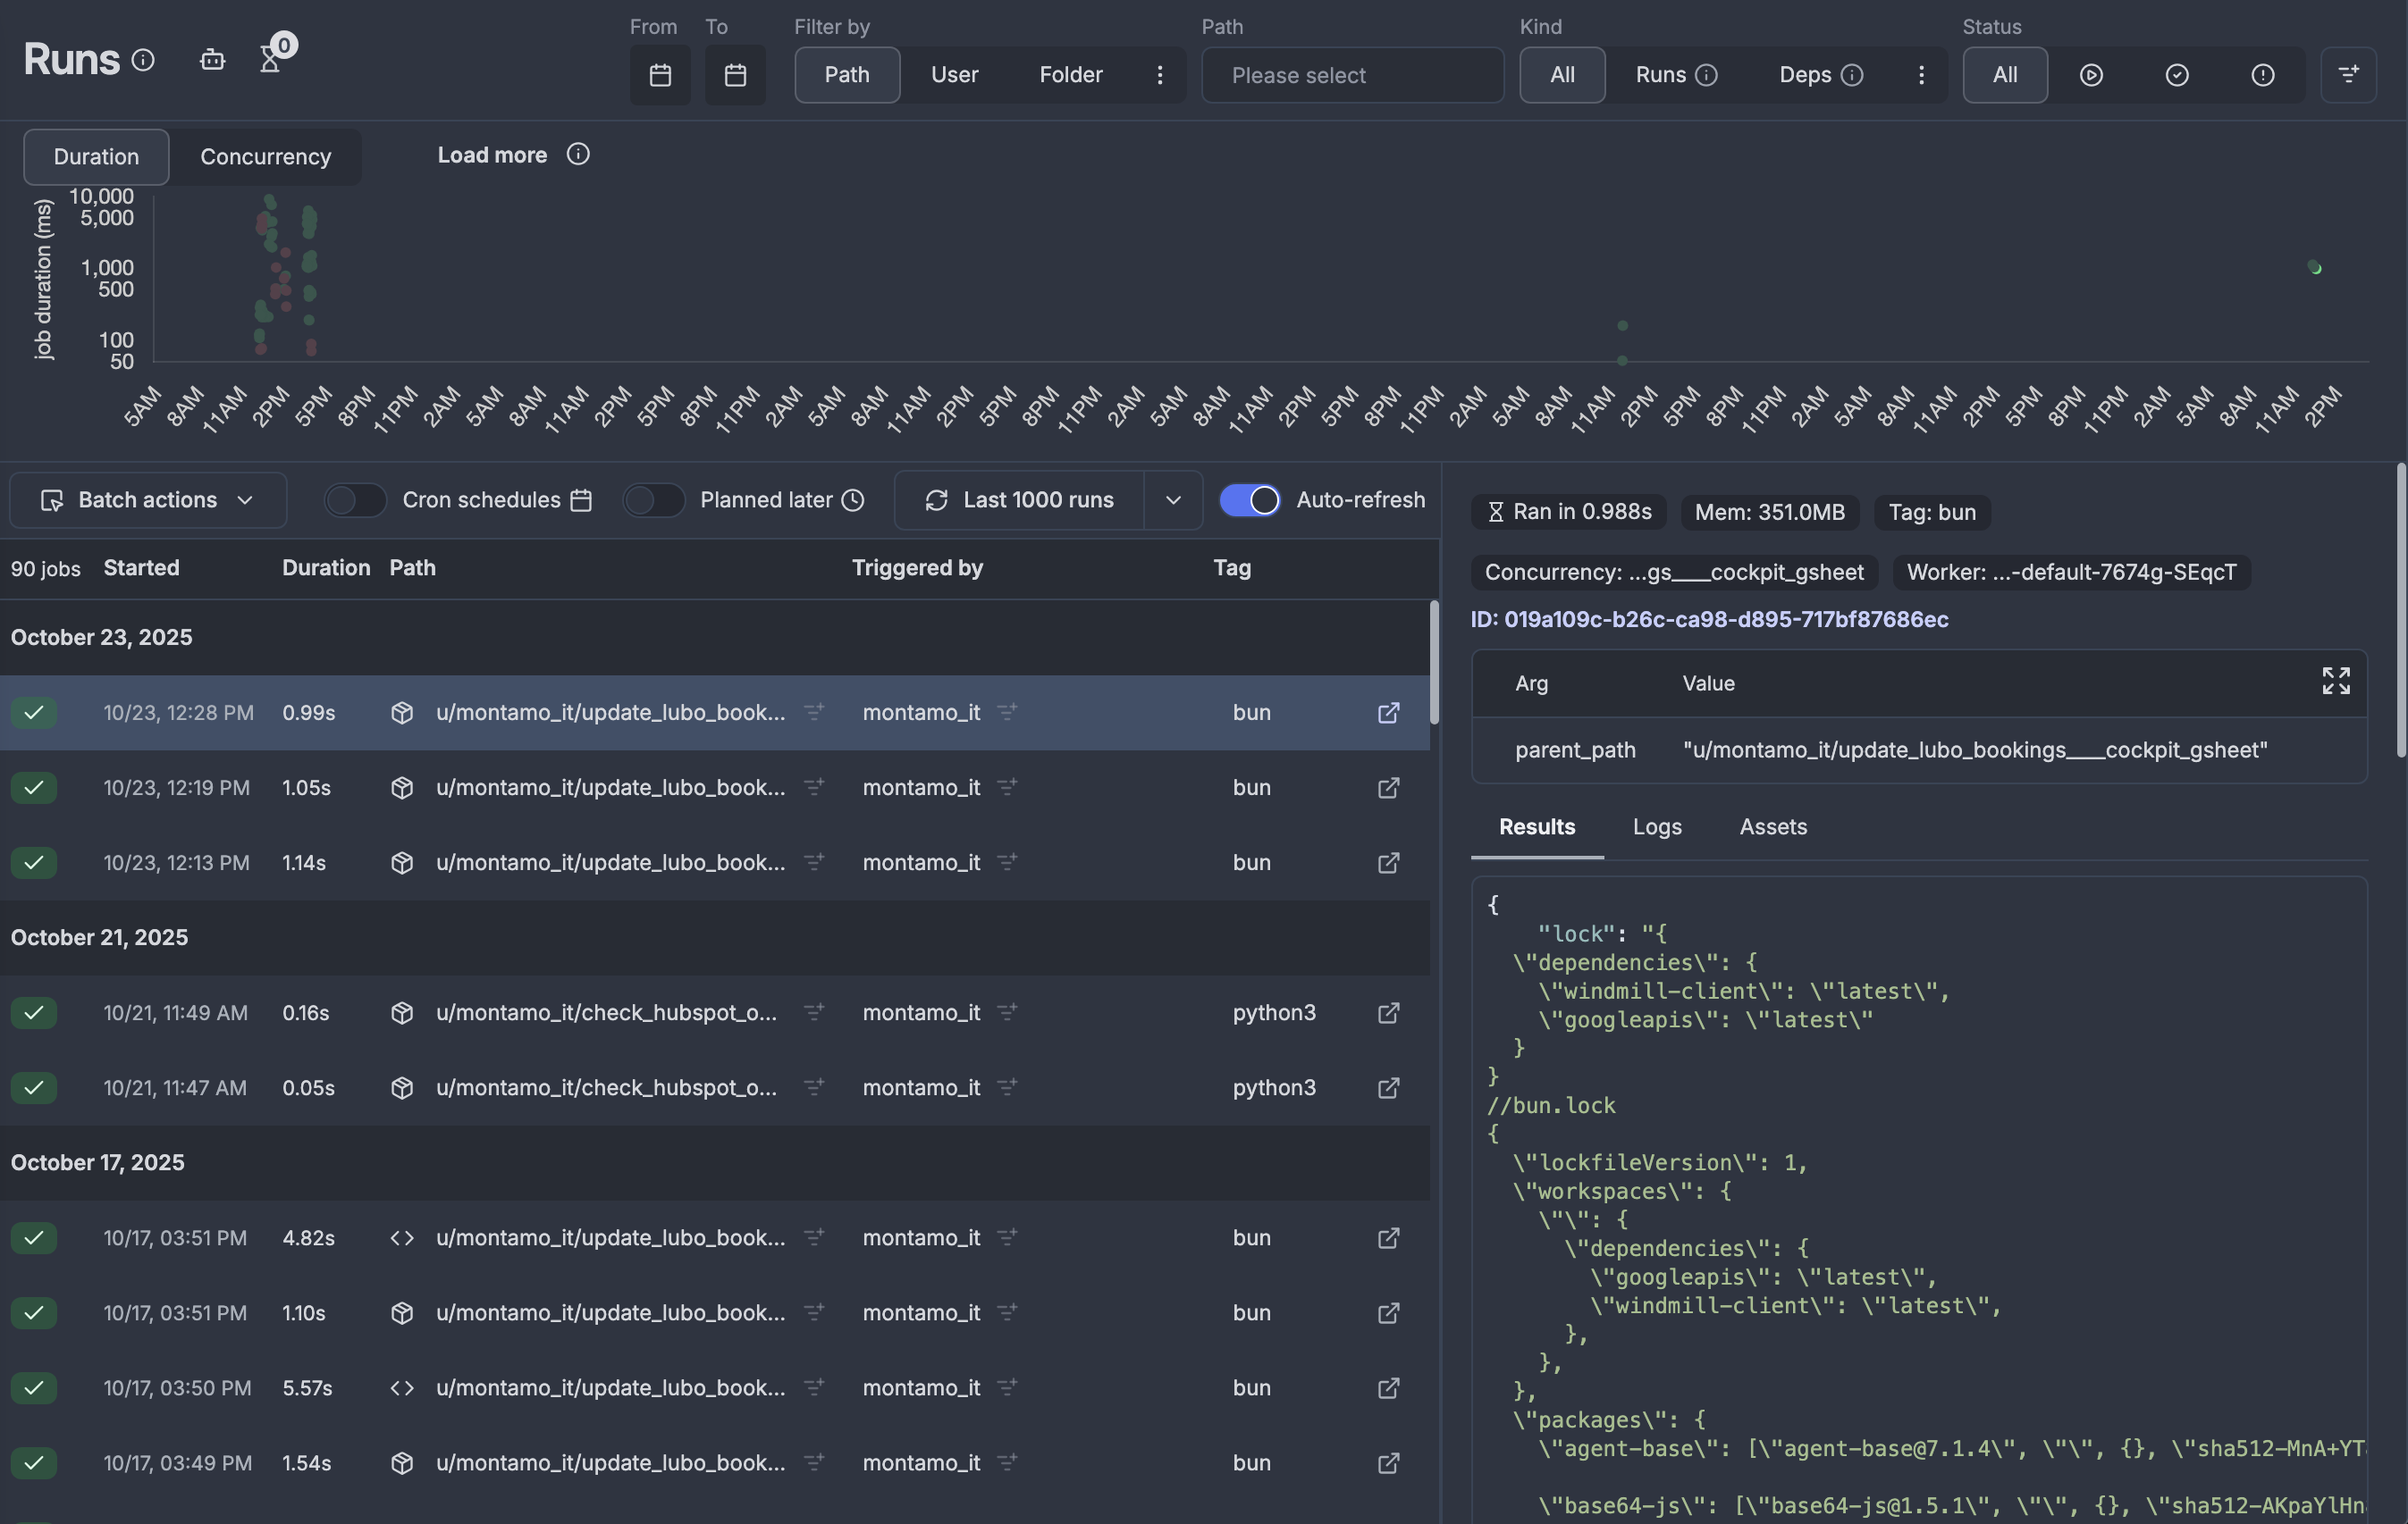Switch to the Logs tab
2408x1524 pixels.
coord(1657,826)
